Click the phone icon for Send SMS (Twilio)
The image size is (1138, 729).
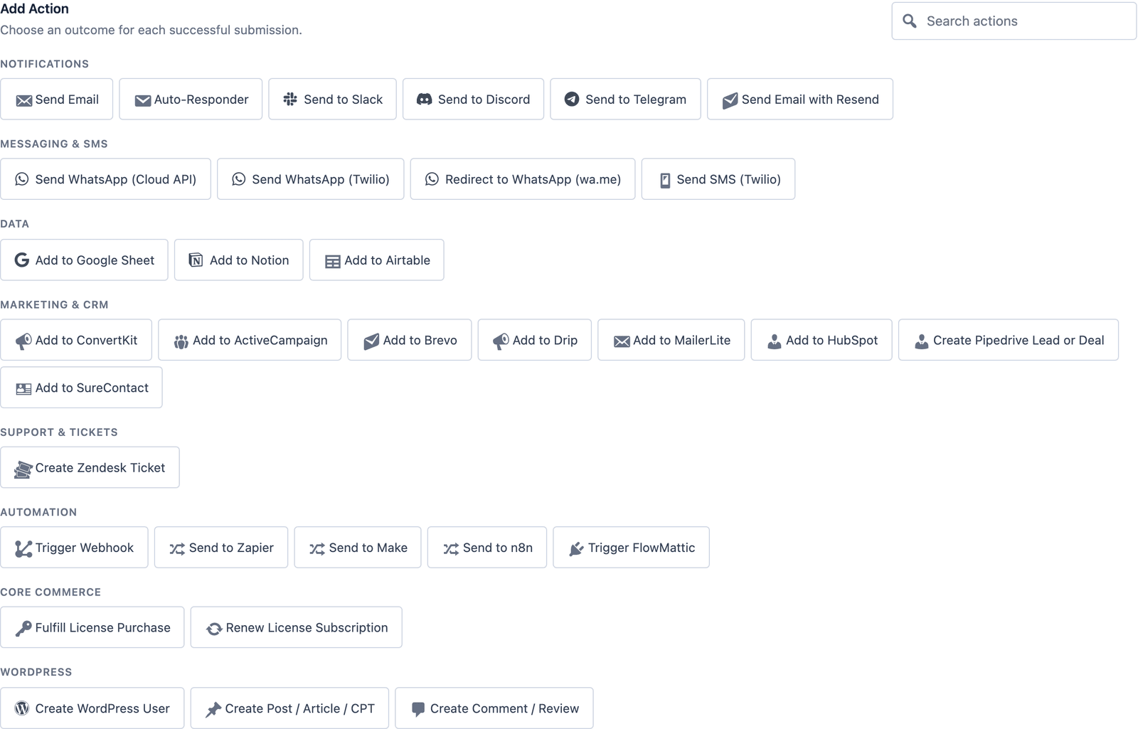coord(665,180)
